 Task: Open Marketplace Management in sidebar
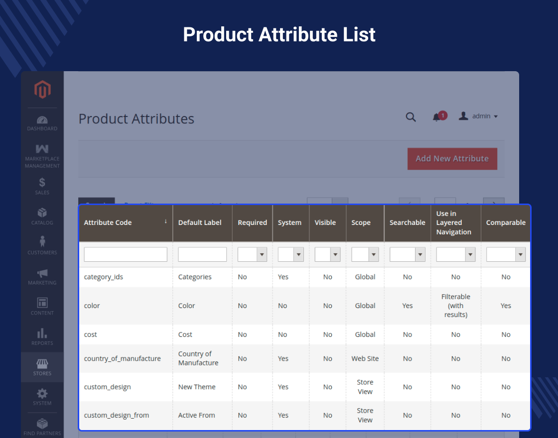click(42, 156)
